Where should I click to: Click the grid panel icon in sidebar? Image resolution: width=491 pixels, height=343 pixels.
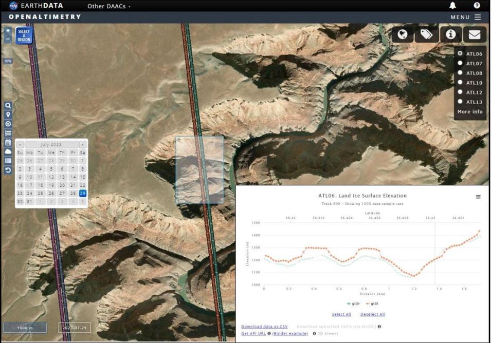8,161
